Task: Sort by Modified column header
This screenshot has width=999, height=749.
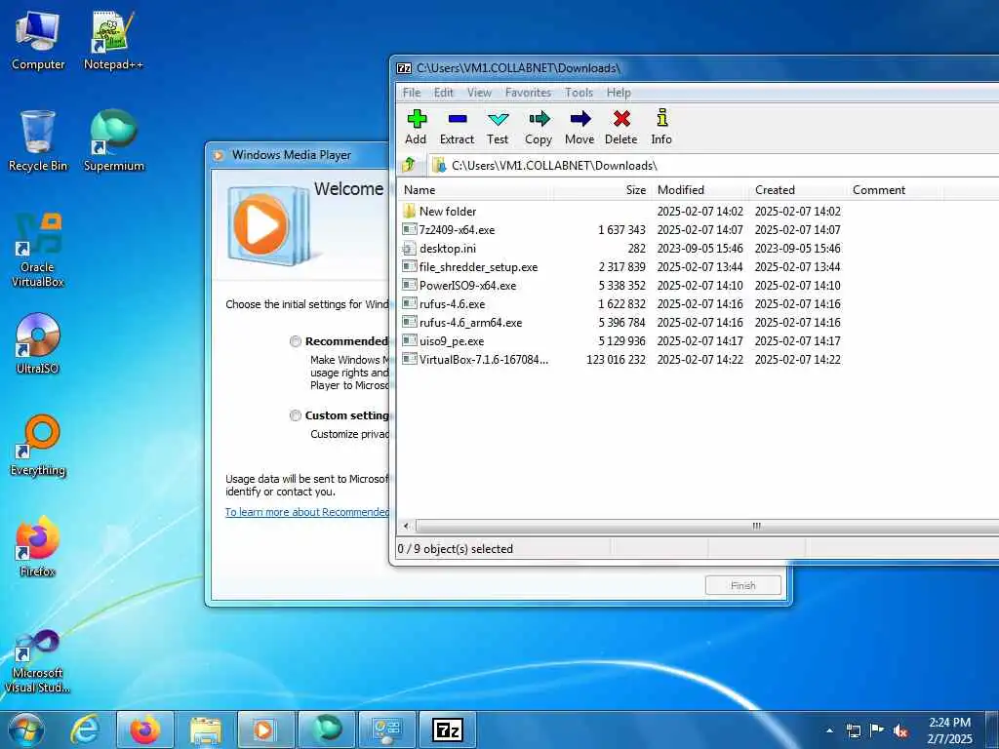Action: (699, 190)
